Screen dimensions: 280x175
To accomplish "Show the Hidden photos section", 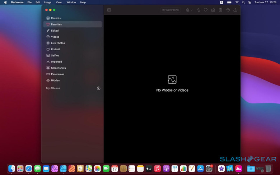I will pos(55,80).
